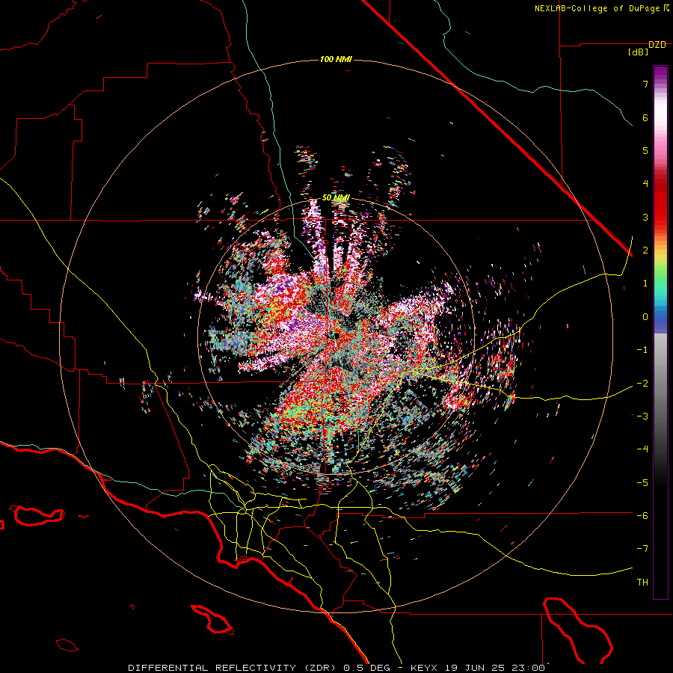Click the differential reflectivity color scale bar

tap(660, 332)
